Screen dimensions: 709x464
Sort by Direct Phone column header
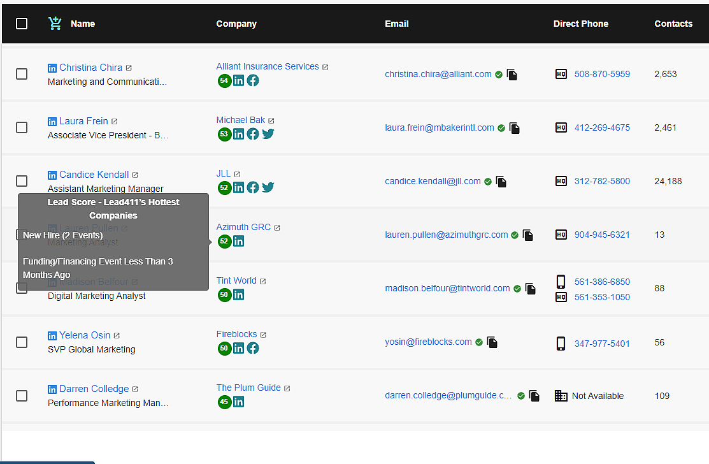click(580, 24)
